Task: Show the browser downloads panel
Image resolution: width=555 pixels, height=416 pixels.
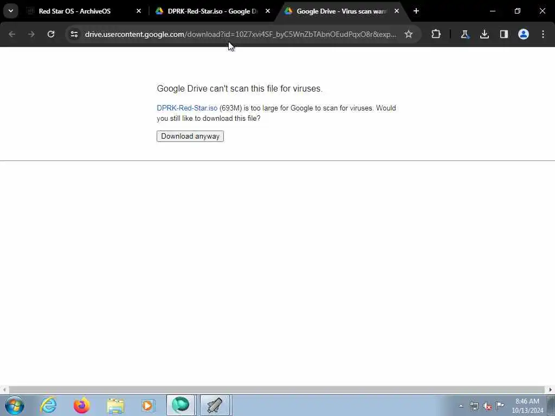Action: pyautogui.click(x=485, y=34)
